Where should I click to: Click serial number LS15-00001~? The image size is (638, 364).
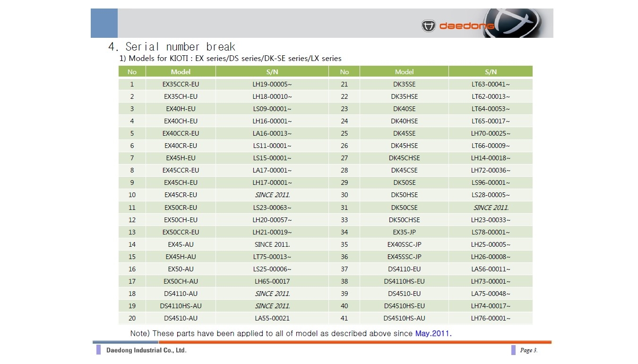[272, 158]
